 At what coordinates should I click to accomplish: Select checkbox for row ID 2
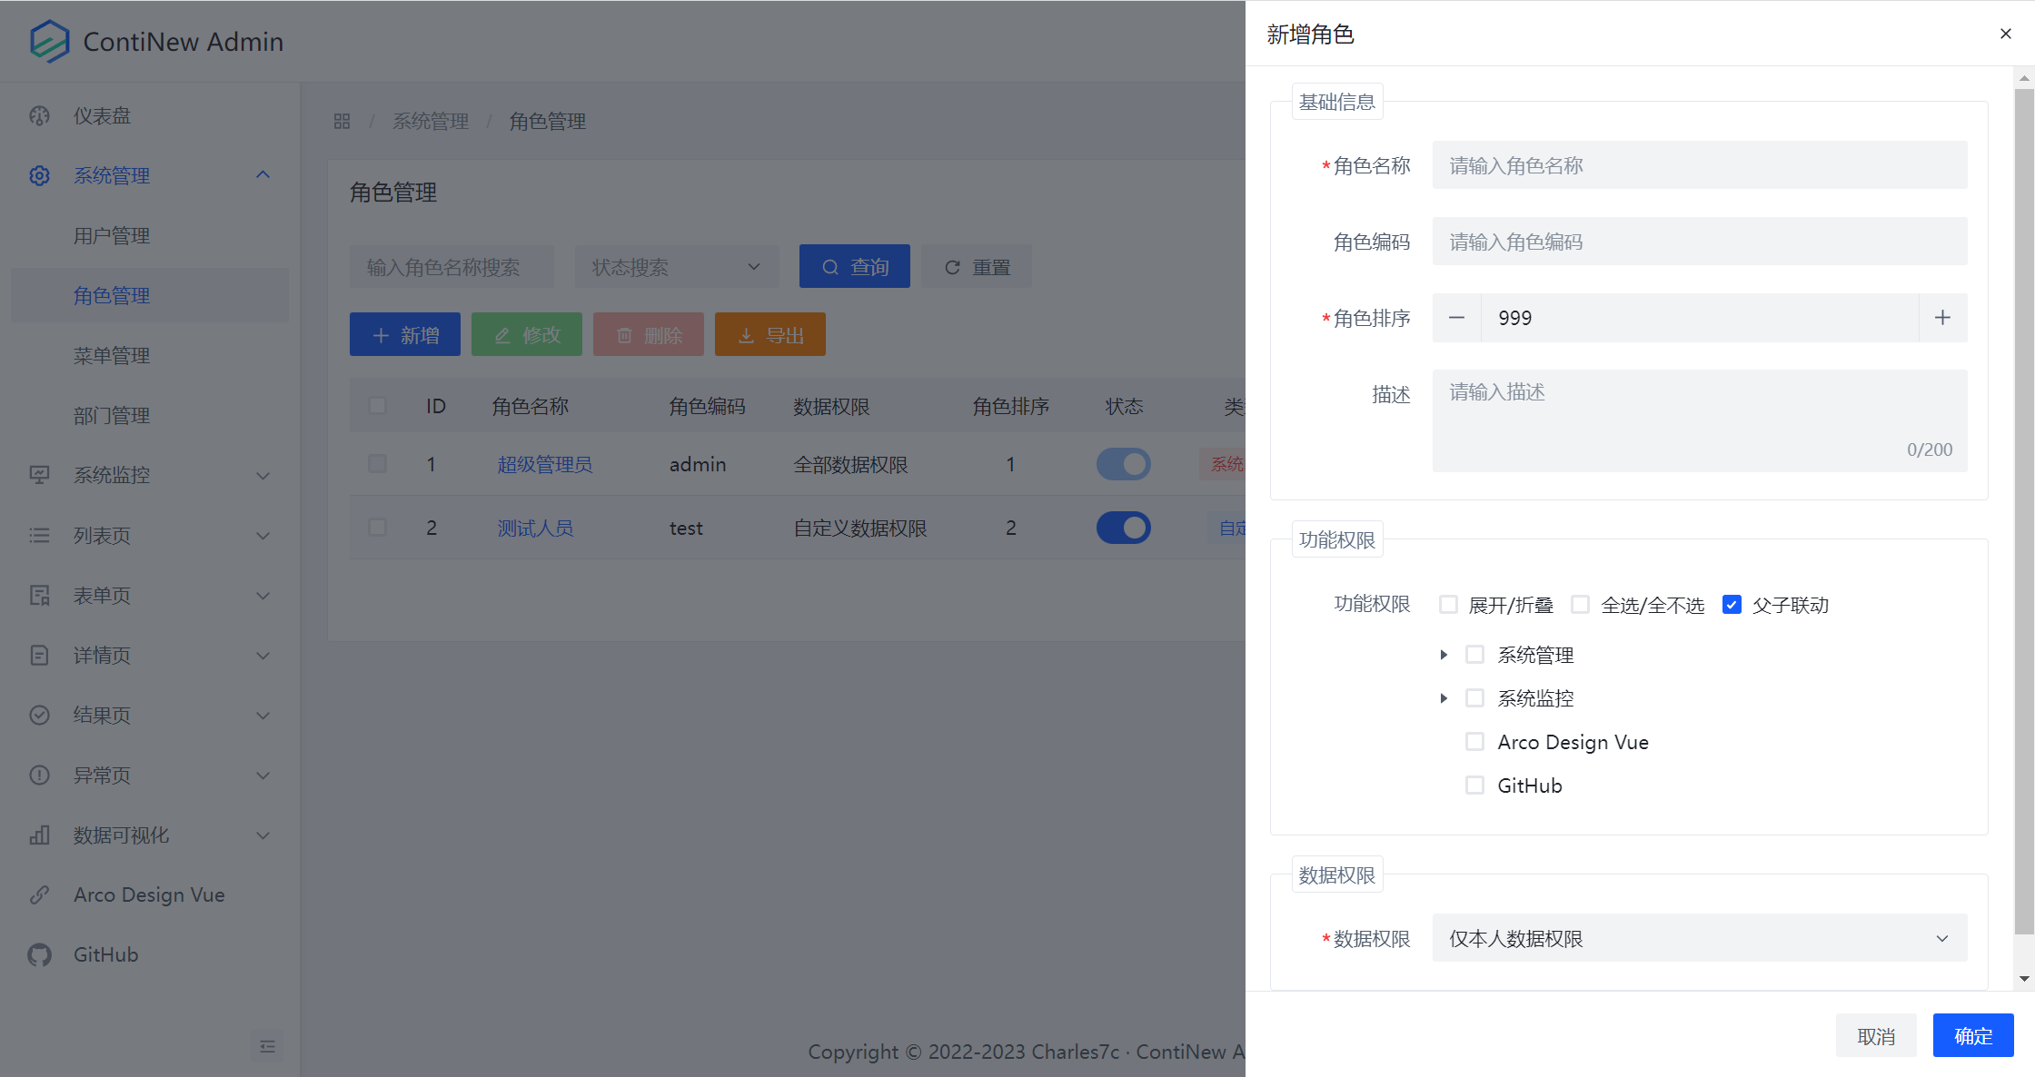click(x=377, y=528)
